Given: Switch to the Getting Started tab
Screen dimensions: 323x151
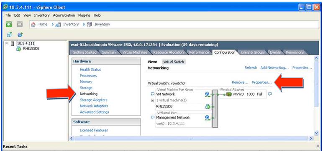Looking at the screenshot, I should tap(85, 52).
